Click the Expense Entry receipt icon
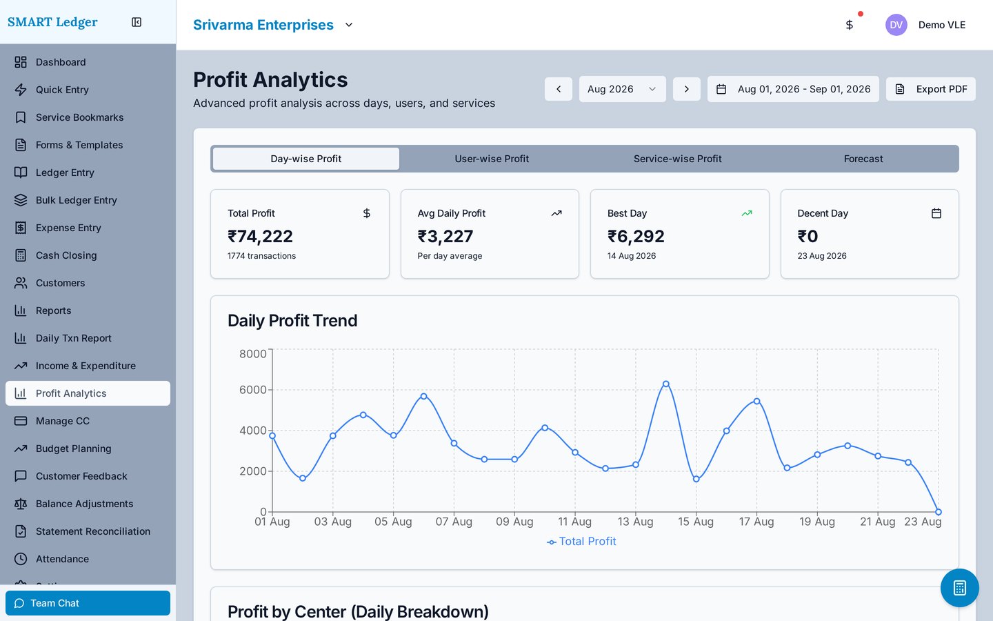Viewport: 993px width, 621px height. [x=21, y=228]
